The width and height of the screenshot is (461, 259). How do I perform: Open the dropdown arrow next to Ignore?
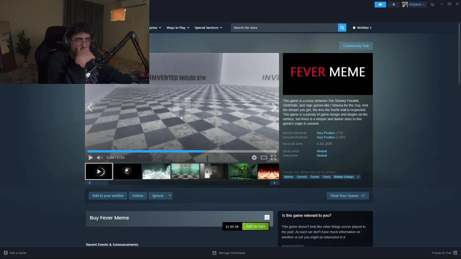click(x=170, y=196)
